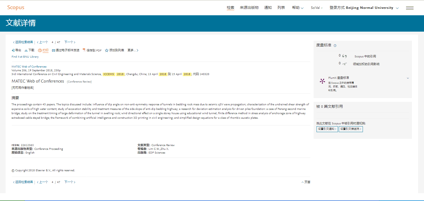Open 来源出版物 sources page
424x201 pixels.
click(x=249, y=8)
